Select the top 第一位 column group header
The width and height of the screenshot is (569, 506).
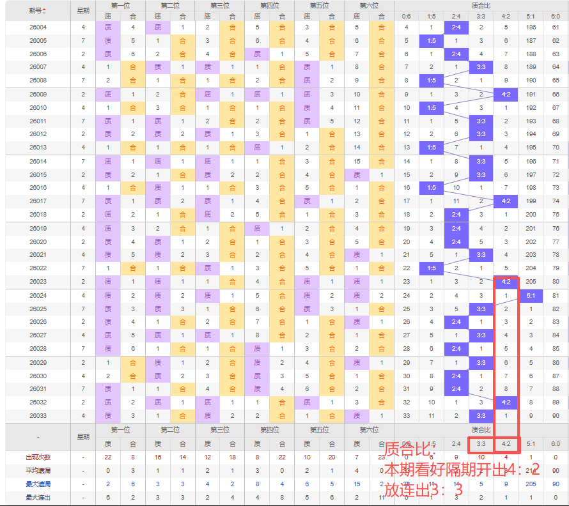[120, 6]
